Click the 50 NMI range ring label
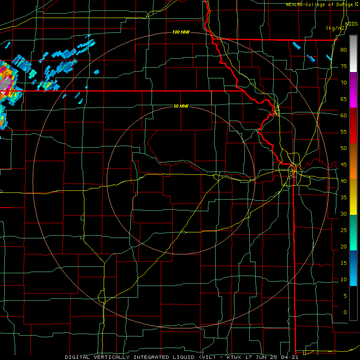This screenshot has height=360, width=360. [x=181, y=106]
